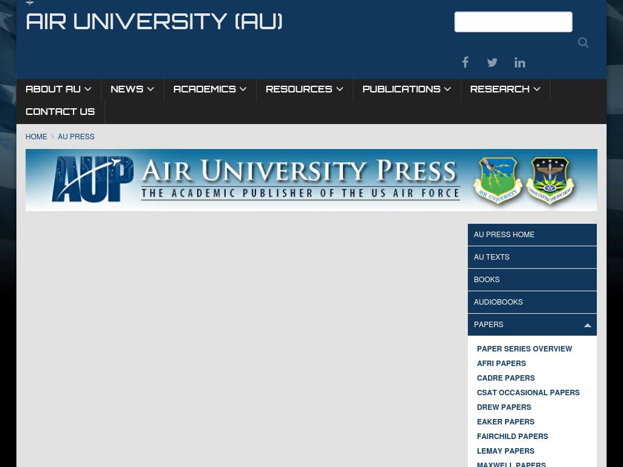Click the AUP logo in banner
This screenshot has width=623, height=467.
pyautogui.click(x=92, y=179)
